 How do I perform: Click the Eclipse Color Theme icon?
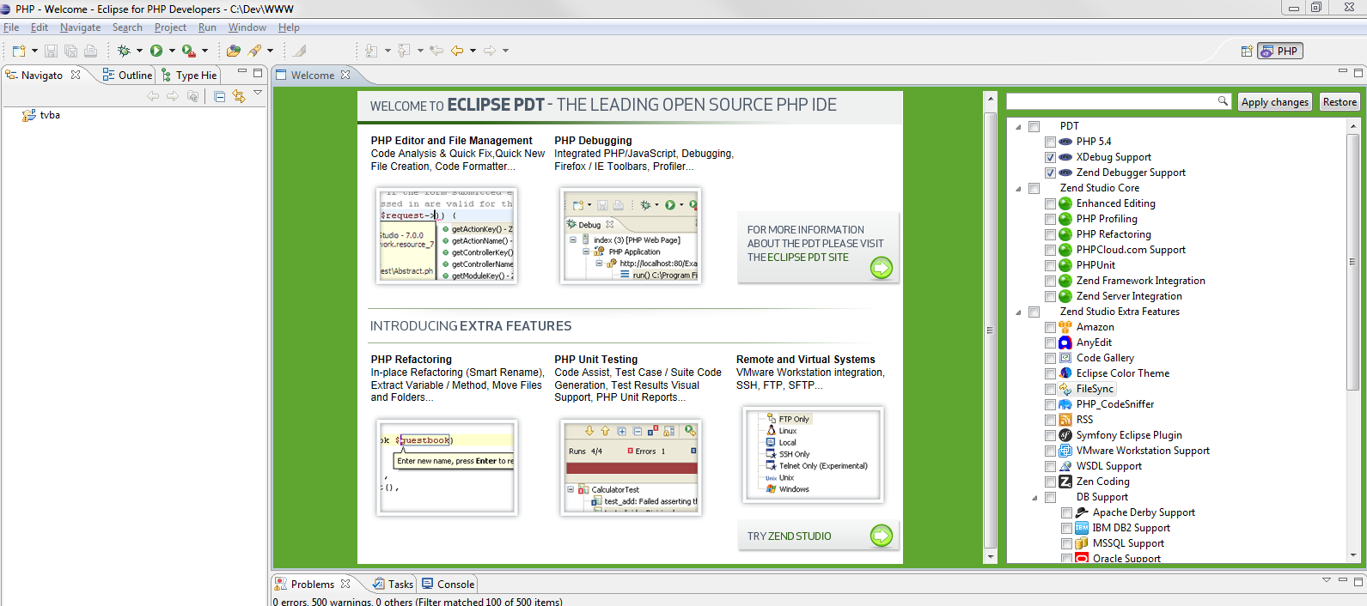point(1065,373)
